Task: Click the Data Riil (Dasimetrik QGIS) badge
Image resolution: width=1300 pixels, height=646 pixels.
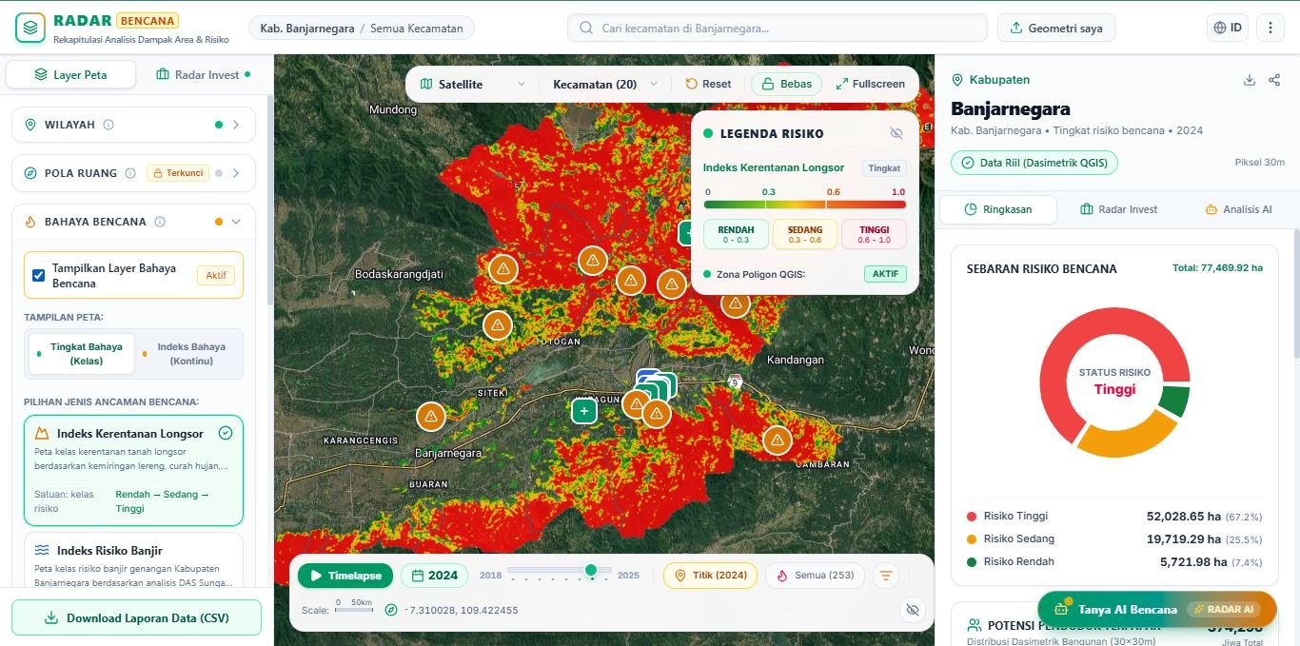Action: pos(1034,163)
